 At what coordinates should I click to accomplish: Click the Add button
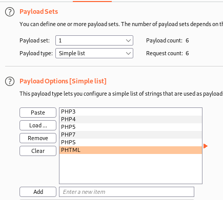tap(38, 192)
